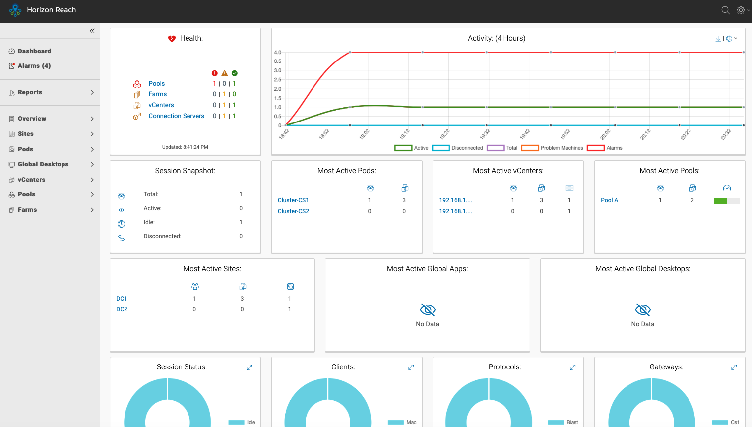Download activity chart data icon
The image size is (752, 427).
(718, 39)
